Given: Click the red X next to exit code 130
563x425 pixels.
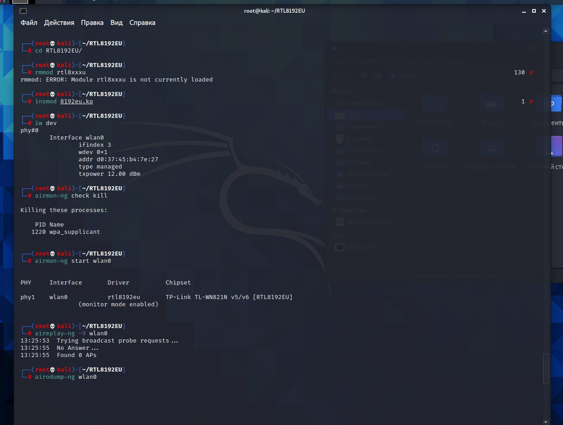Looking at the screenshot, I should pos(531,72).
